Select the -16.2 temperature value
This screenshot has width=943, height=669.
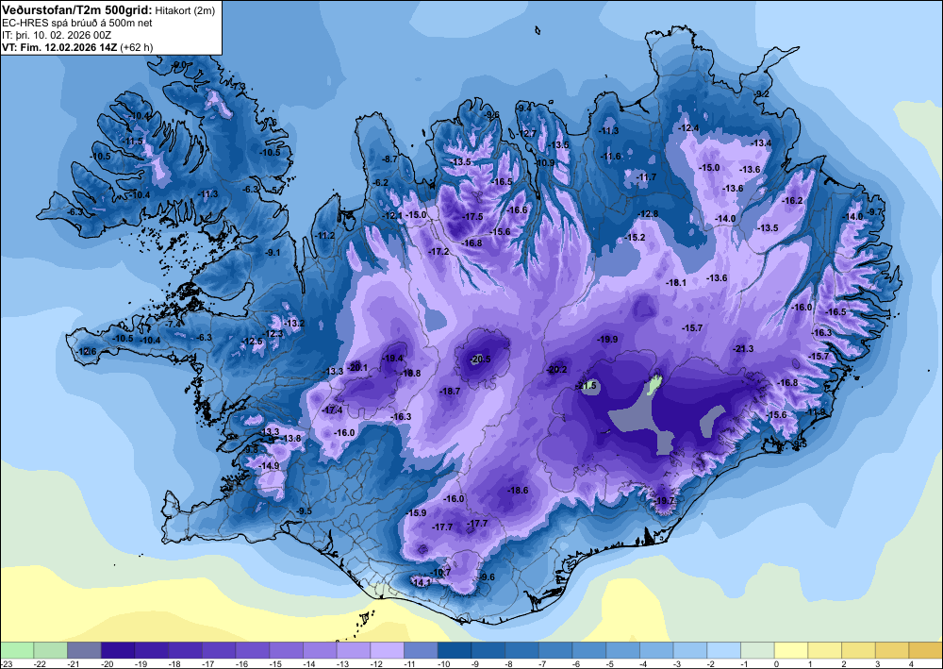tap(792, 200)
